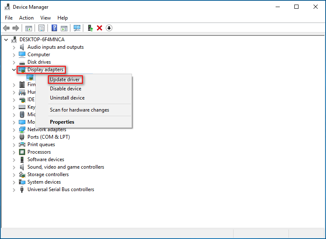Click the Device Manager title bar icon
The image size is (326, 239).
7,7
